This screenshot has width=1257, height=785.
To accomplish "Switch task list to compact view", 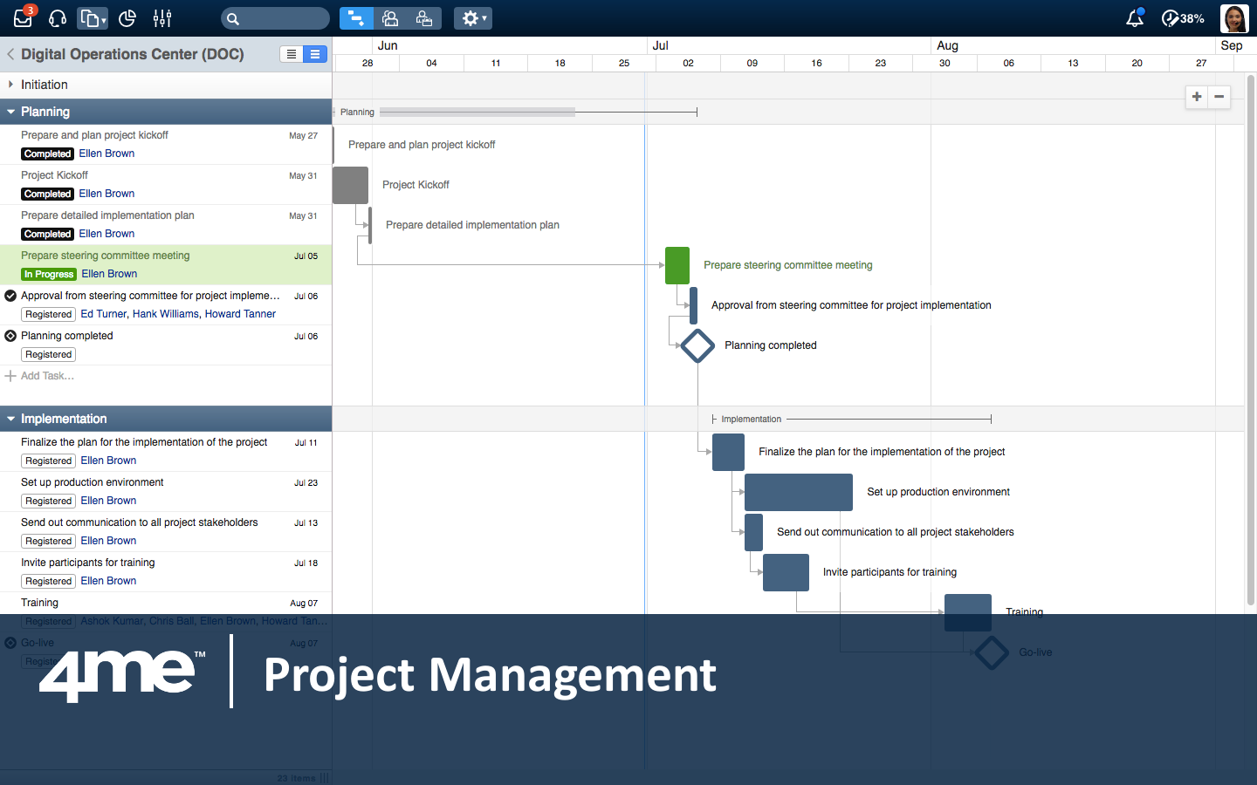I will (292, 54).
